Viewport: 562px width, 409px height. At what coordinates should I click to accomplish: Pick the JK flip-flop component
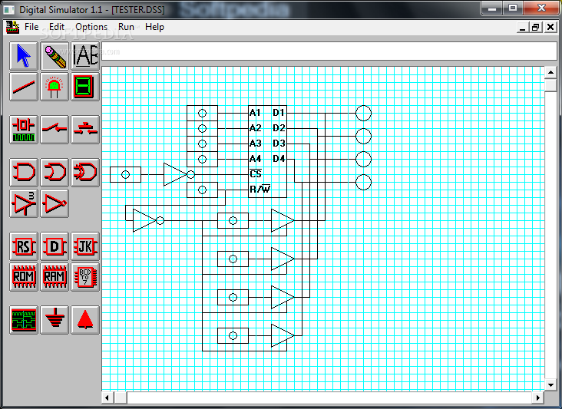coord(85,246)
